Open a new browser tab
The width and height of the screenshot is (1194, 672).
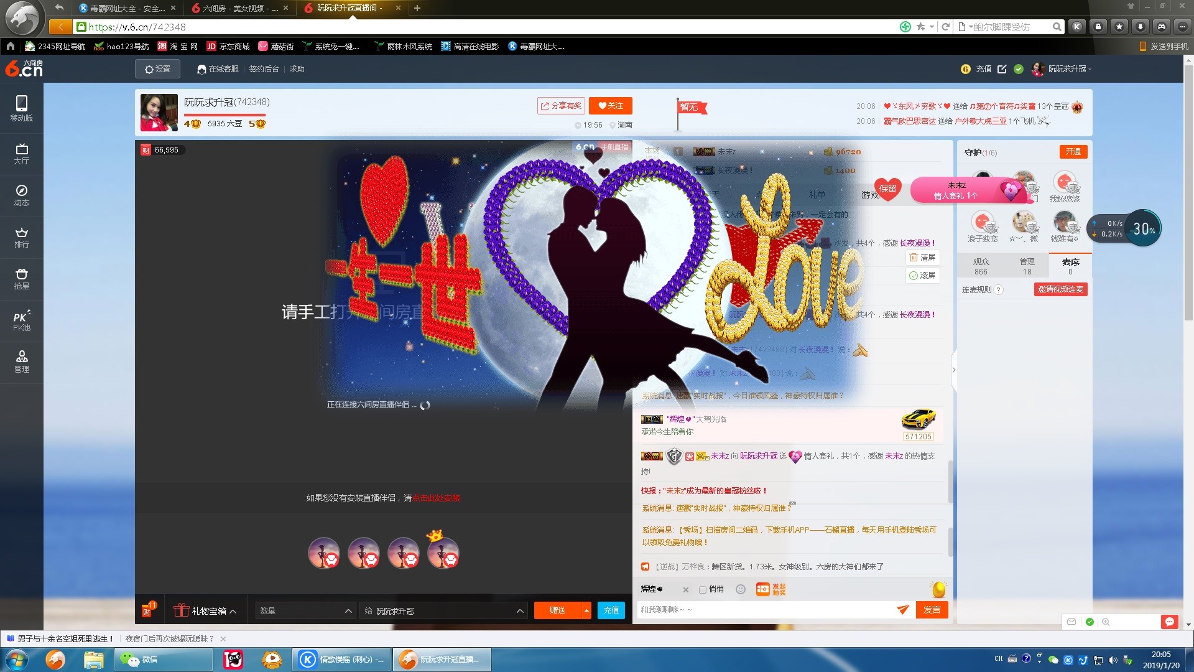pos(417,8)
